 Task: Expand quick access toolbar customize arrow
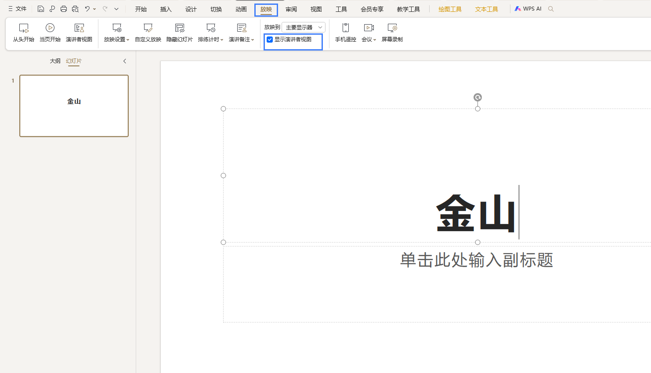pyautogui.click(x=116, y=9)
